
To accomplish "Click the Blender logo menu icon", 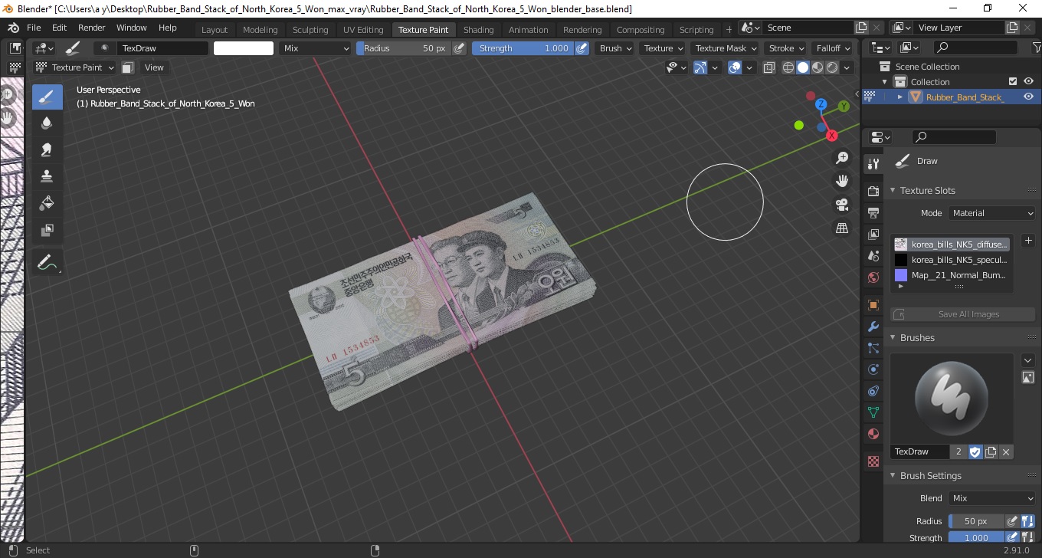I will (13, 28).
